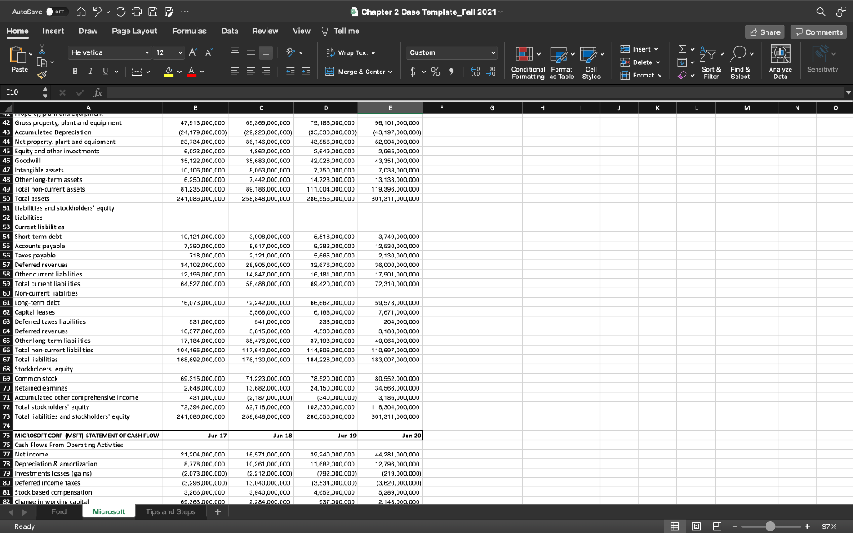
Task: Cut selection with scissors icon
Action: [42, 50]
